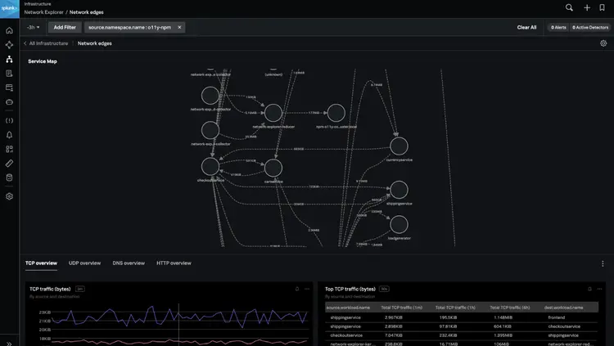Go back to All Infrastructure
Viewport: 614px width, 346px height.
click(46, 43)
